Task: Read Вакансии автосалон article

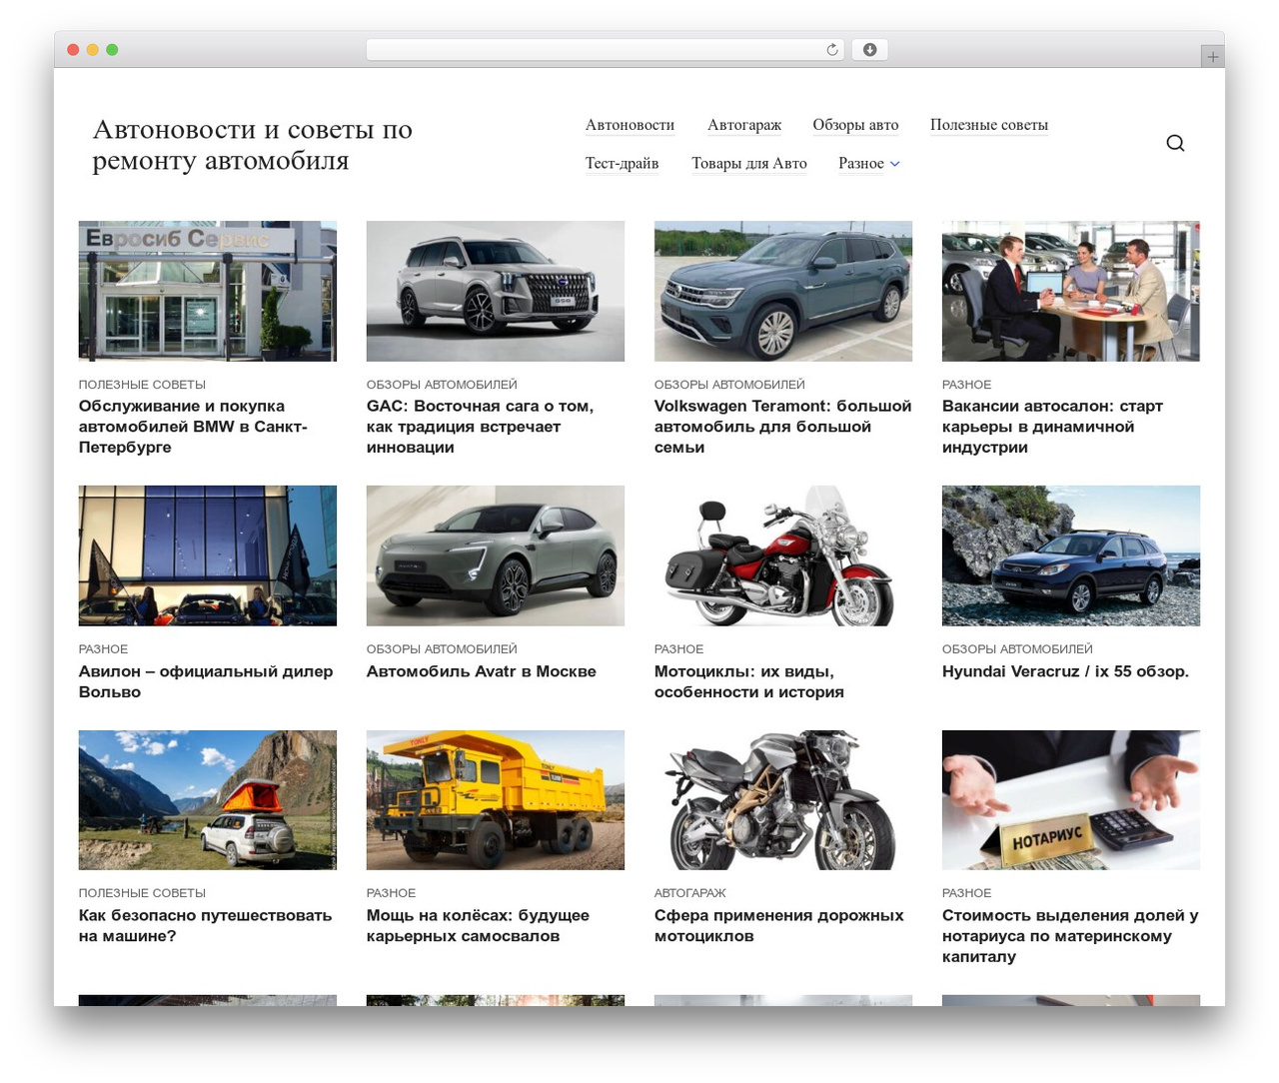Action: pyautogui.click(x=1052, y=427)
